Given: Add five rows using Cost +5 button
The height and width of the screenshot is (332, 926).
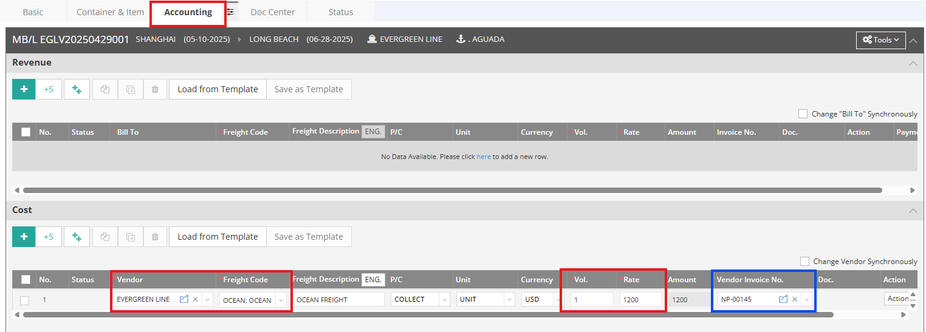Looking at the screenshot, I should pyautogui.click(x=49, y=237).
